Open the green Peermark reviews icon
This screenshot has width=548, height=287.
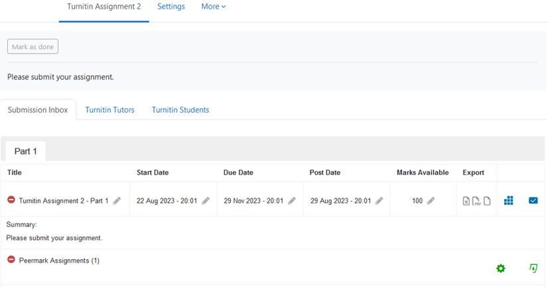click(x=533, y=268)
